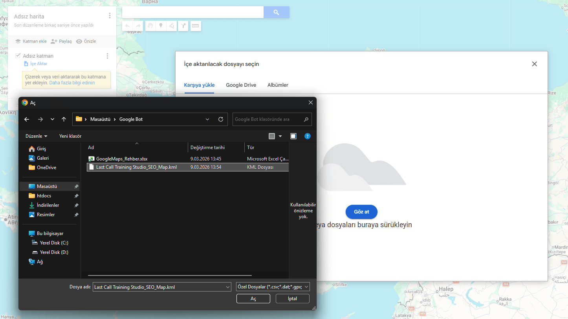Switch to the Google Drive tab

241,85
